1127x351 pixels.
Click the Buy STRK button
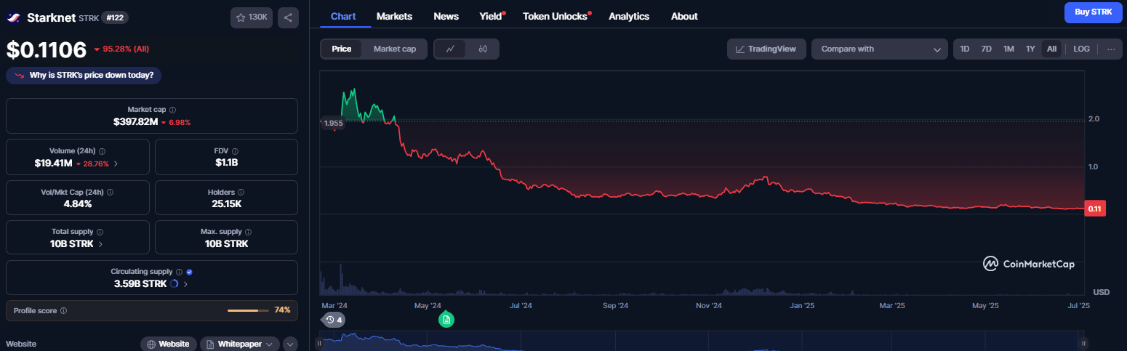coord(1093,12)
